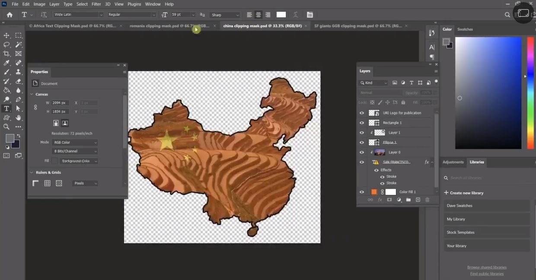Open the font style dropdown Regular
This screenshot has height=280, width=536.
[131, 15]
